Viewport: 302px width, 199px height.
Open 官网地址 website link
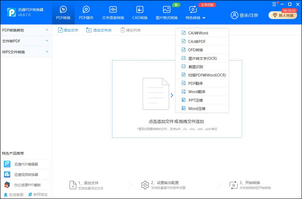tap(38, 195)
